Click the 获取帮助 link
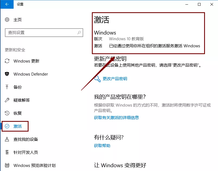The height and width of the screenshot is (171, 218). [102, 145]
